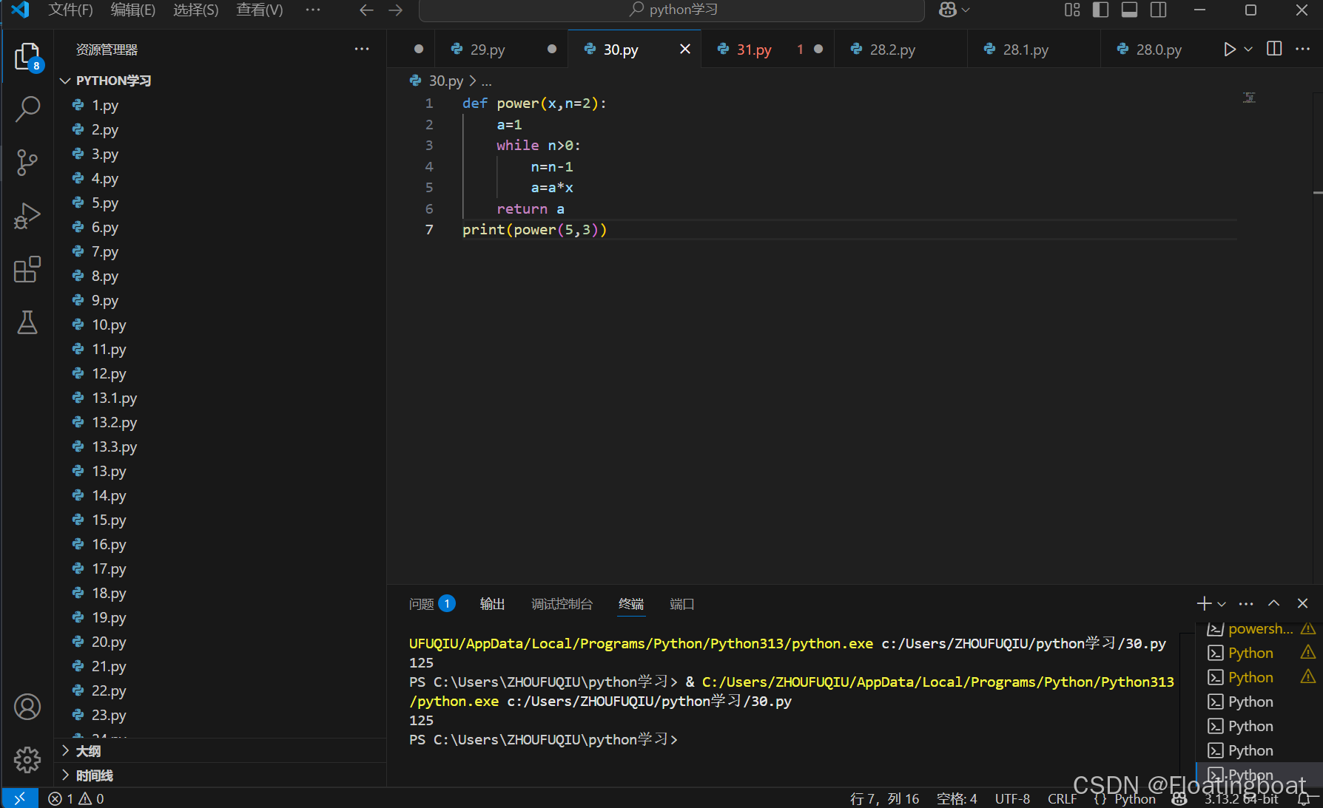Toggle the primary side bar layout button
Viewport: 1323px width, 808px height.
[1100, 10]
